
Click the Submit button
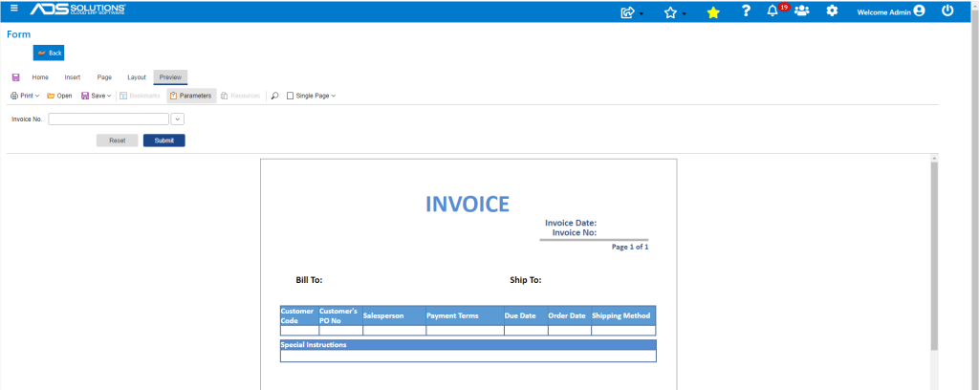[164, 141]
